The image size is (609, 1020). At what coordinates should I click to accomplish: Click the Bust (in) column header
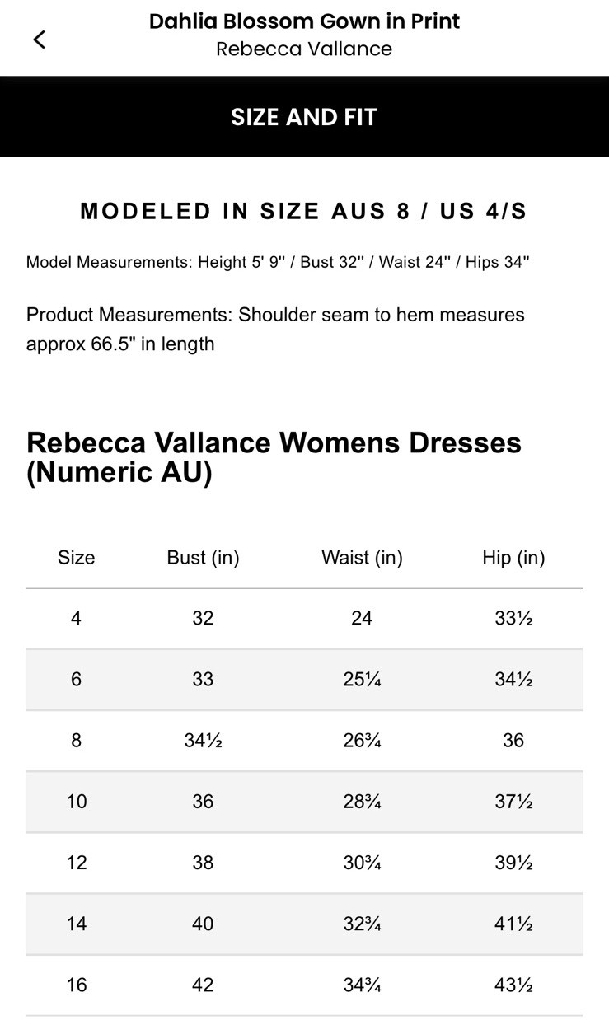pyautogui.click(x=203, y=558)
